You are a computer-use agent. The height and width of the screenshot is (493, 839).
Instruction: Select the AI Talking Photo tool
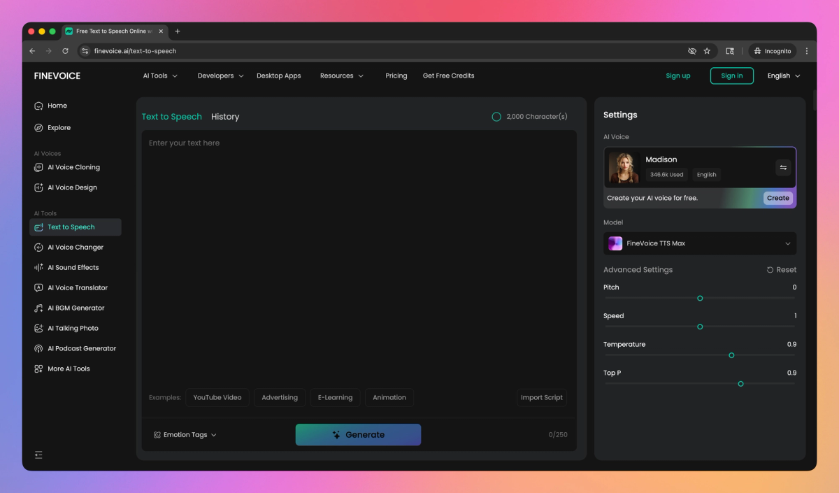coord(73,328)
